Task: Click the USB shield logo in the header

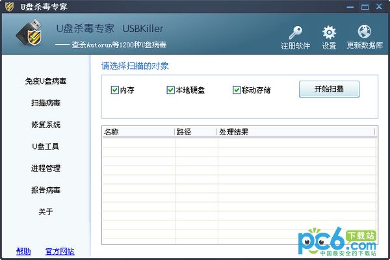Action: click(29, 33)
